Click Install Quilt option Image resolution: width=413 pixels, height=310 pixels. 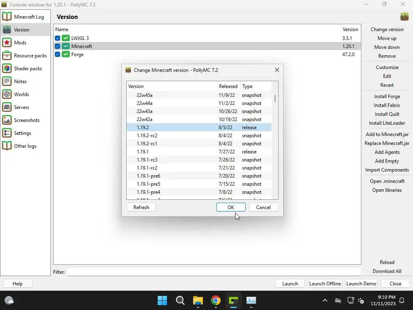(x=387, y=114)
